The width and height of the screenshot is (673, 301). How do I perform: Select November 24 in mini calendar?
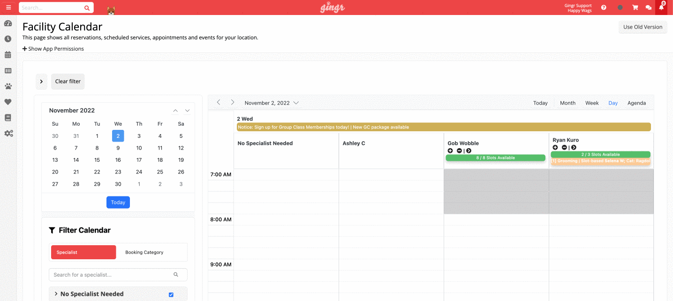click(139, 172)
